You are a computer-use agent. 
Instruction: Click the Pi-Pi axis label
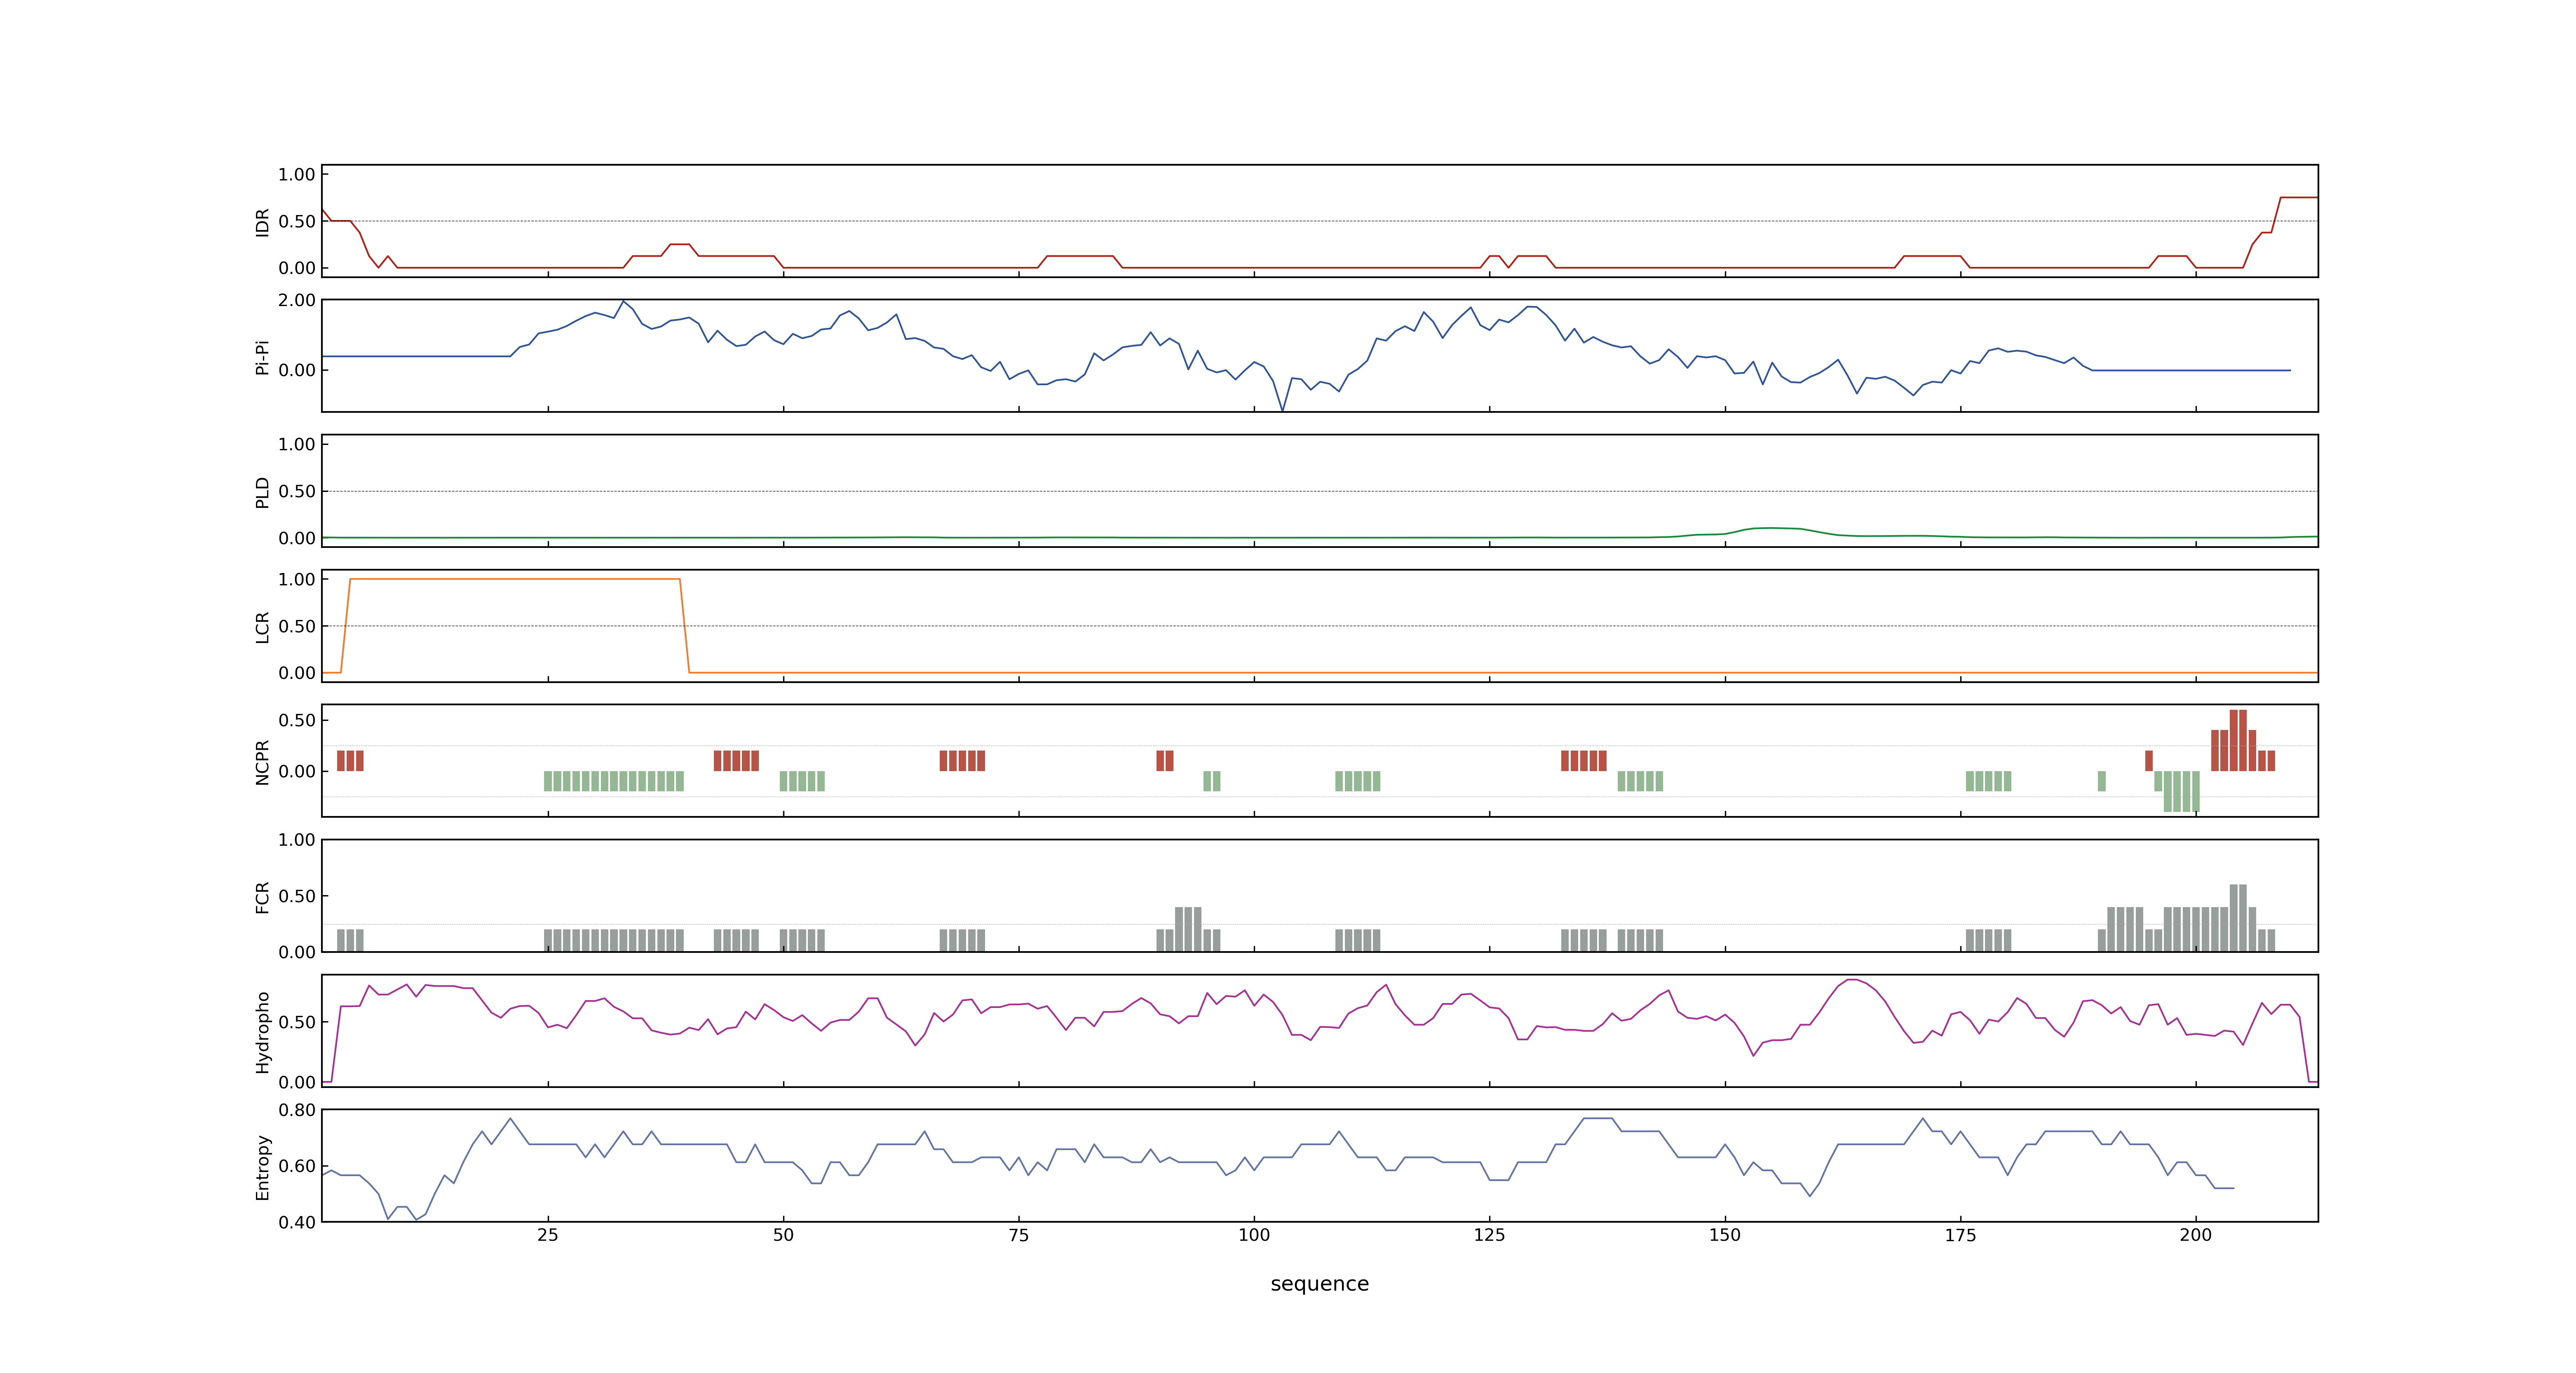[x=262, y=357]
